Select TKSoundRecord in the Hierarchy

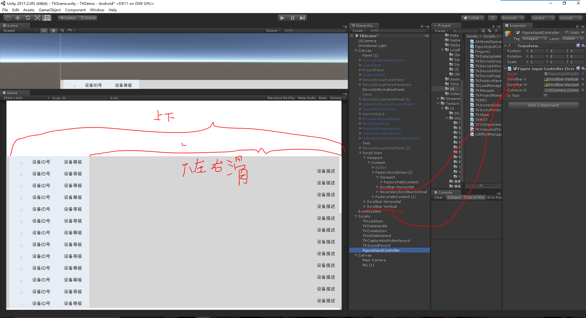click(x=376, y=246)
